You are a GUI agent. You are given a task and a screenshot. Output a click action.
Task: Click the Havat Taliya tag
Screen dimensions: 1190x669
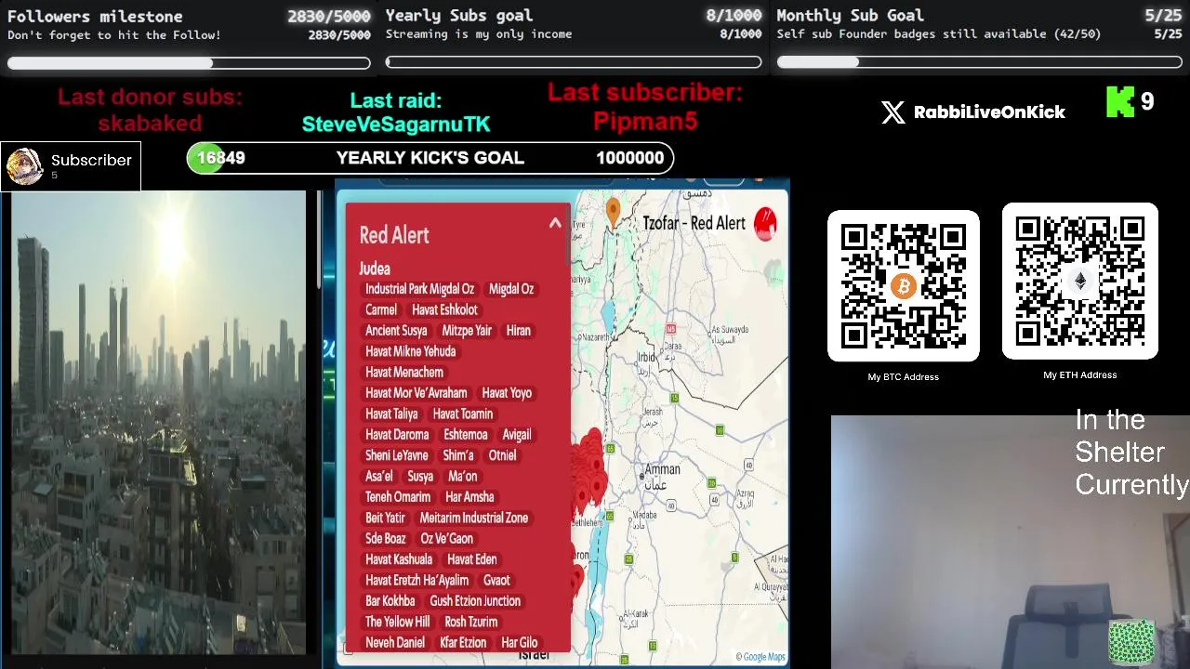391,413
